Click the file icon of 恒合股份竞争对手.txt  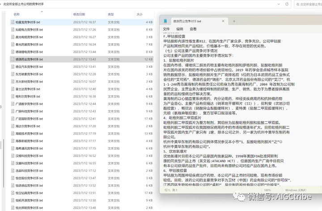pyautogui.click(x=13, y=178)
